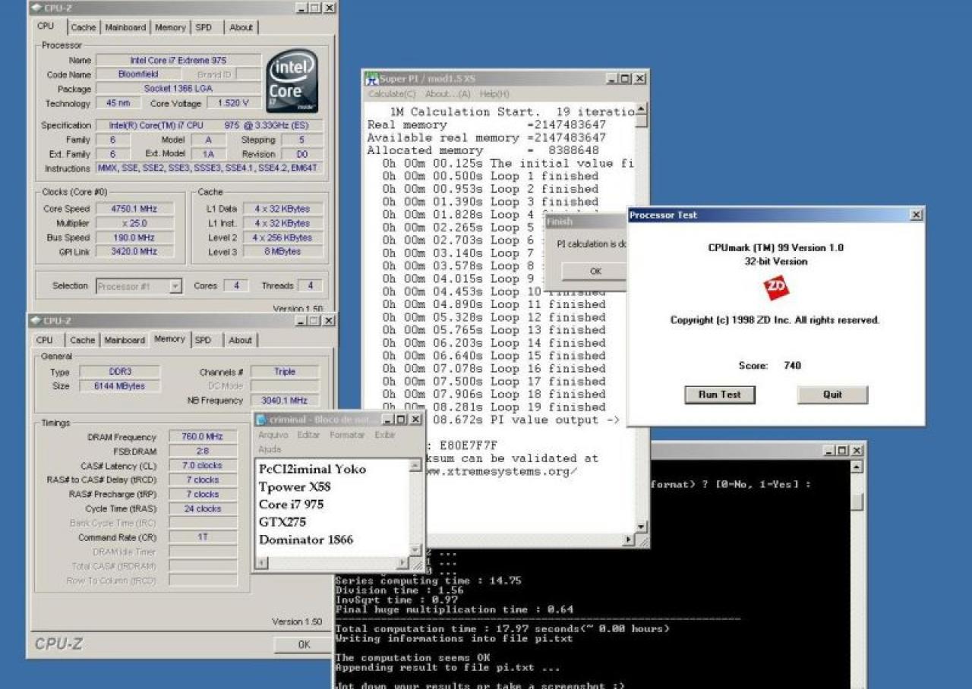The height and width of the screenshot is (689, 972).
Task: Minimize the Notepad criminal window
Action: (389, 420)
